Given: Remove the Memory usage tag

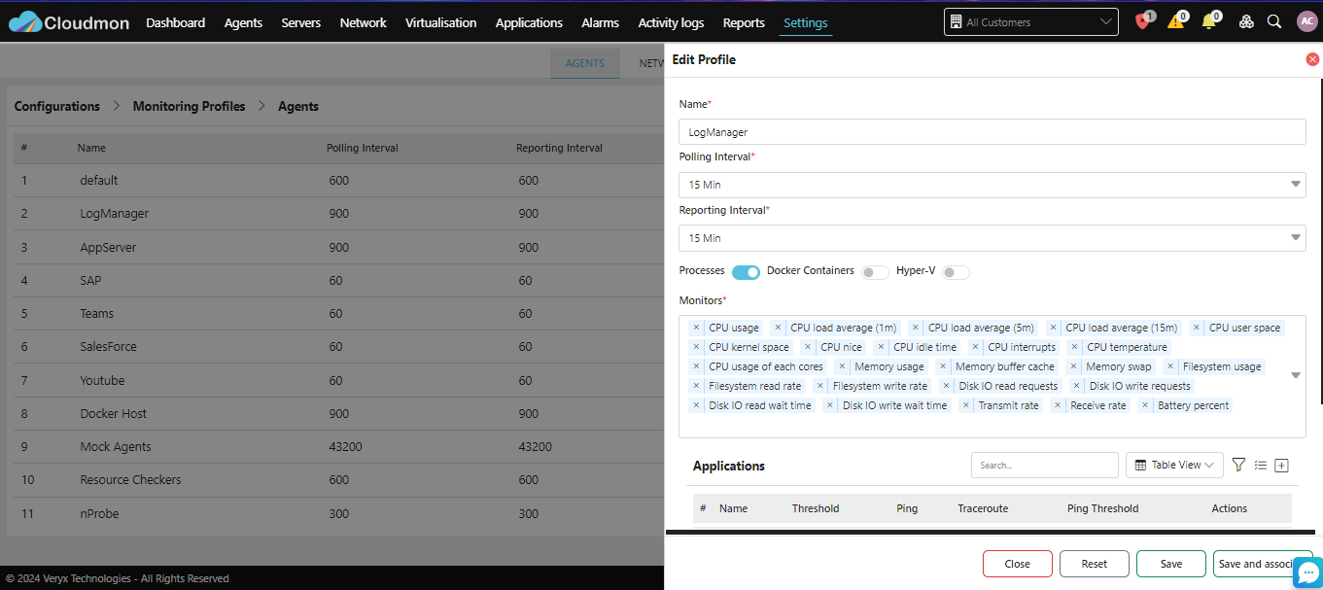Looking at the screenshot, I should point(842,366).
